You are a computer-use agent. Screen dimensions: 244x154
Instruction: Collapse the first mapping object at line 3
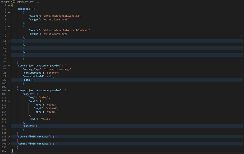[x=9, y=12]
